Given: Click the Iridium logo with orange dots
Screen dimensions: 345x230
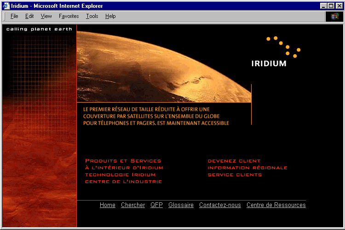Looking at the screenshot, I should (276, 52).
